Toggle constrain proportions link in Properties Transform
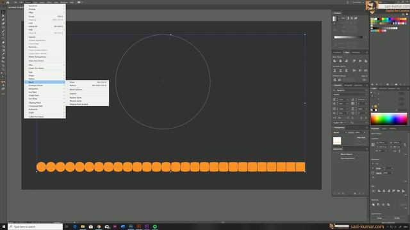Image resolution: width=410 pixels, height=230 pixels. pos(405,145)
